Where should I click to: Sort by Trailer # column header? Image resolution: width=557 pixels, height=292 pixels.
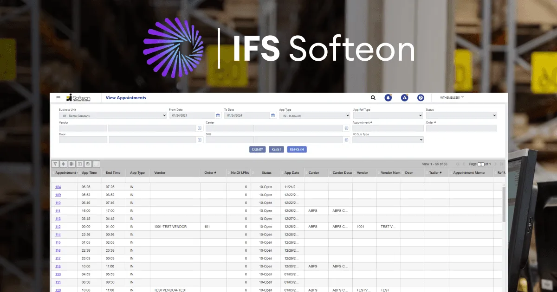[x=437, y=173]
